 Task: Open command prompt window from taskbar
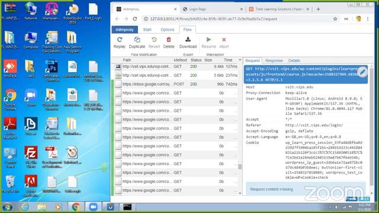[x=127, y=207]
